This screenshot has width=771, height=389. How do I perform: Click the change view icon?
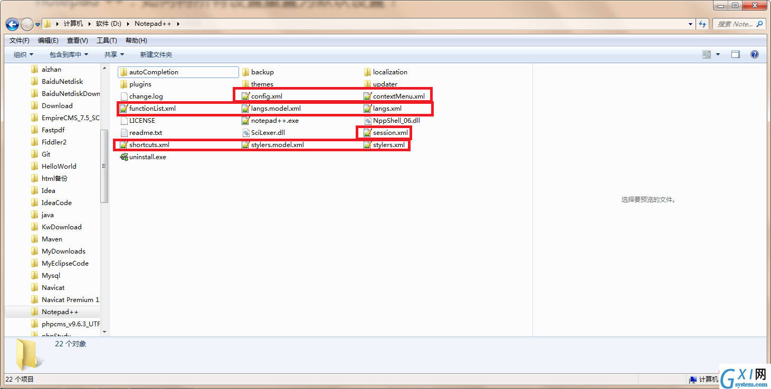pyautogui.click(x=707, y=54)
